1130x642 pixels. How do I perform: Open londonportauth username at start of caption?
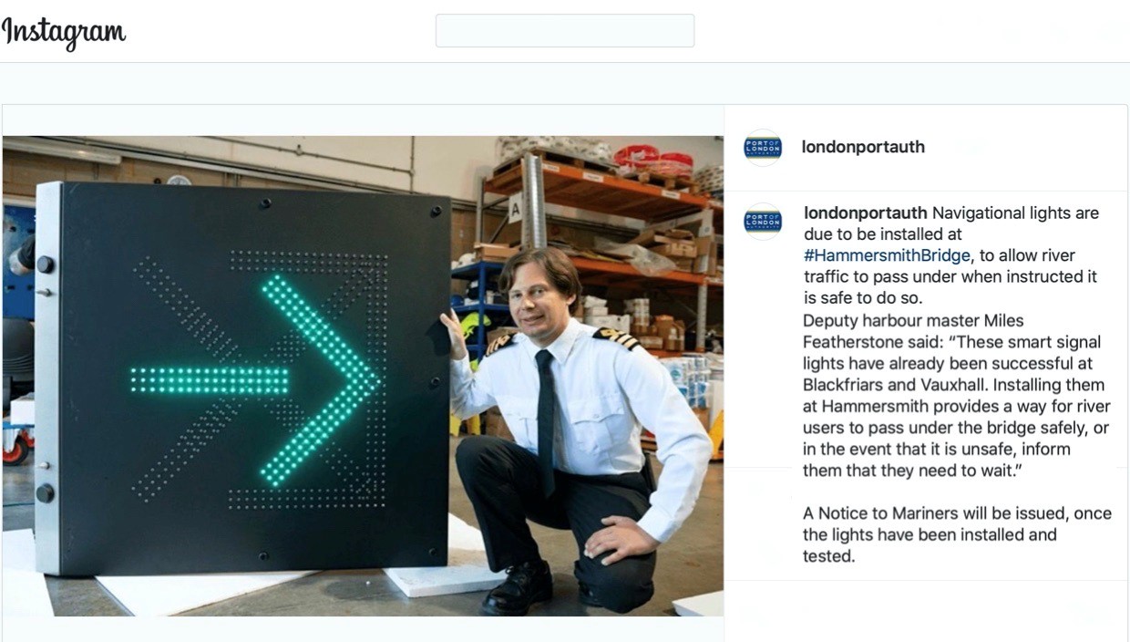pyautogui.click(x=866, y=213)
